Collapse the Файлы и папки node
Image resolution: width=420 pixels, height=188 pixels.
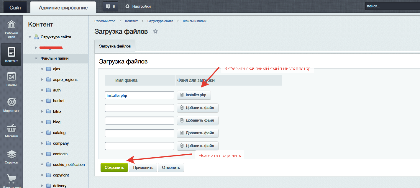point(36,58)
